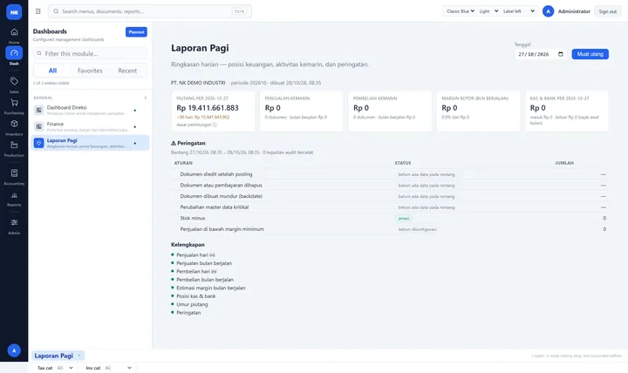The width and height of the screenshot is (628, 373).
Task: Open the Purchasing cart icon
Action: [x=14, y=103]
